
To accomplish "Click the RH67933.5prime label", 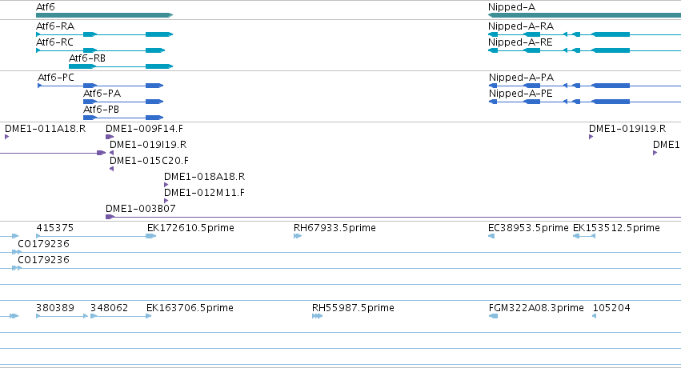I will point(334,228).
